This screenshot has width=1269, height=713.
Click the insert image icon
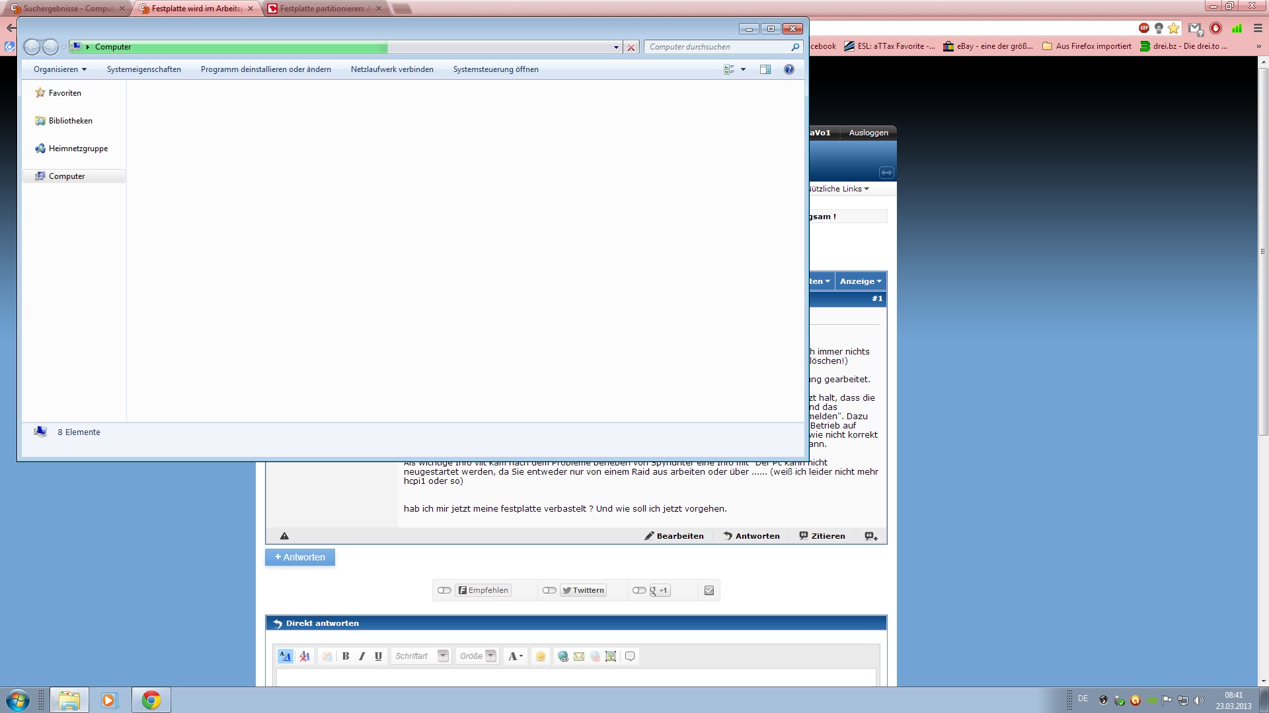[x=611, y=656]
